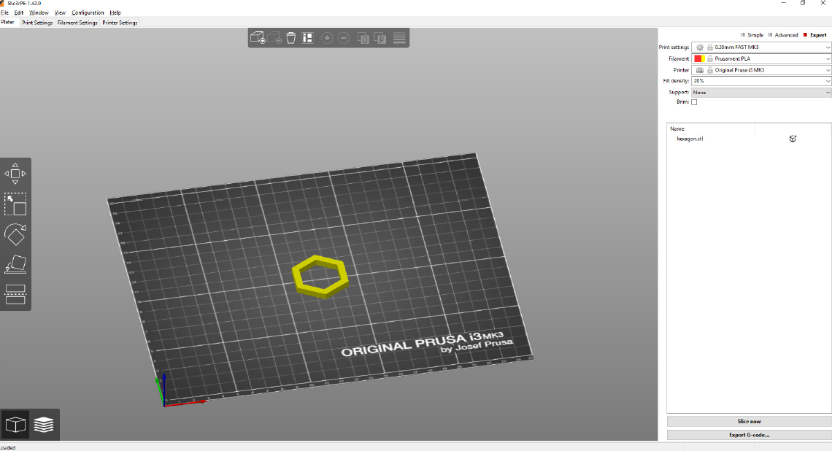Viewport: 832px width, 451px height.
Task: Enable the Brim checkbox
Action: pos(694,102)
